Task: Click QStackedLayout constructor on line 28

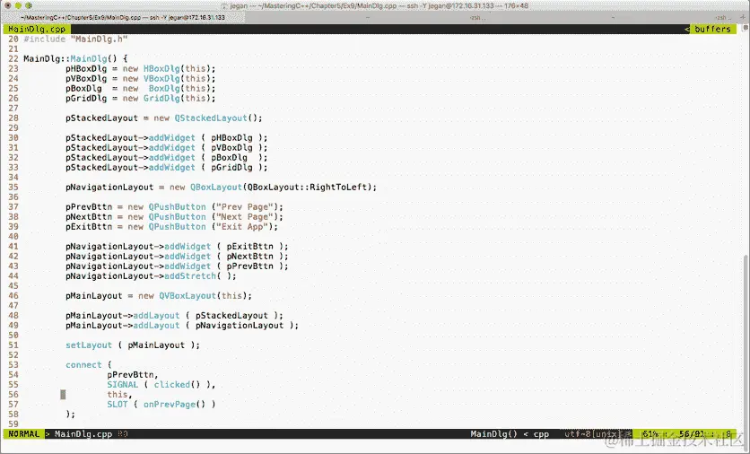Action: pos(211,118)
